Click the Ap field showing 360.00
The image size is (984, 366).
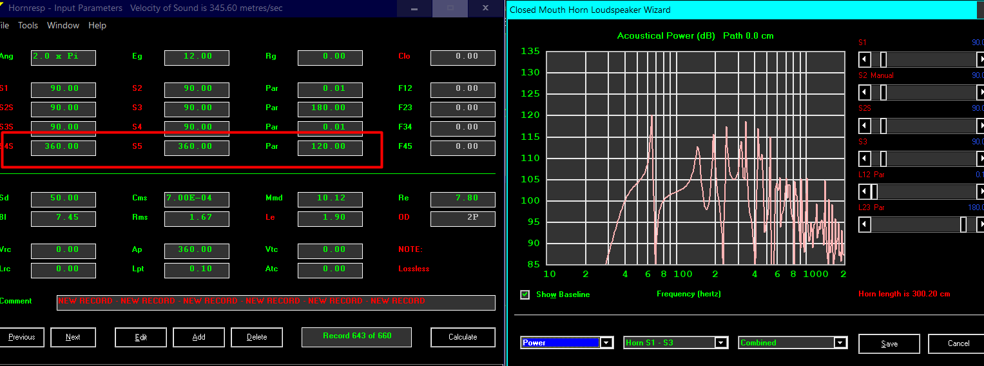(x=197, y=251)
